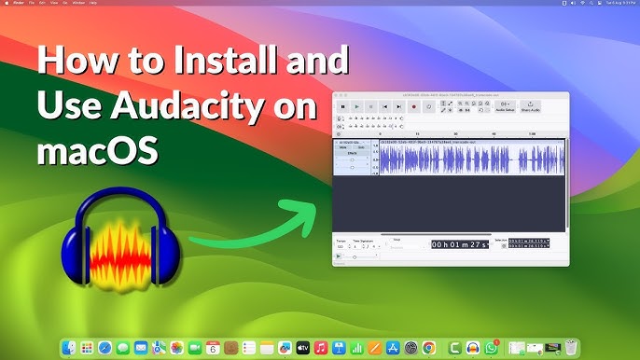Image resolution: width=640 pixels, height=360 pixels.
Task: Click the microphone record meter icon
Action: [339, 118]
